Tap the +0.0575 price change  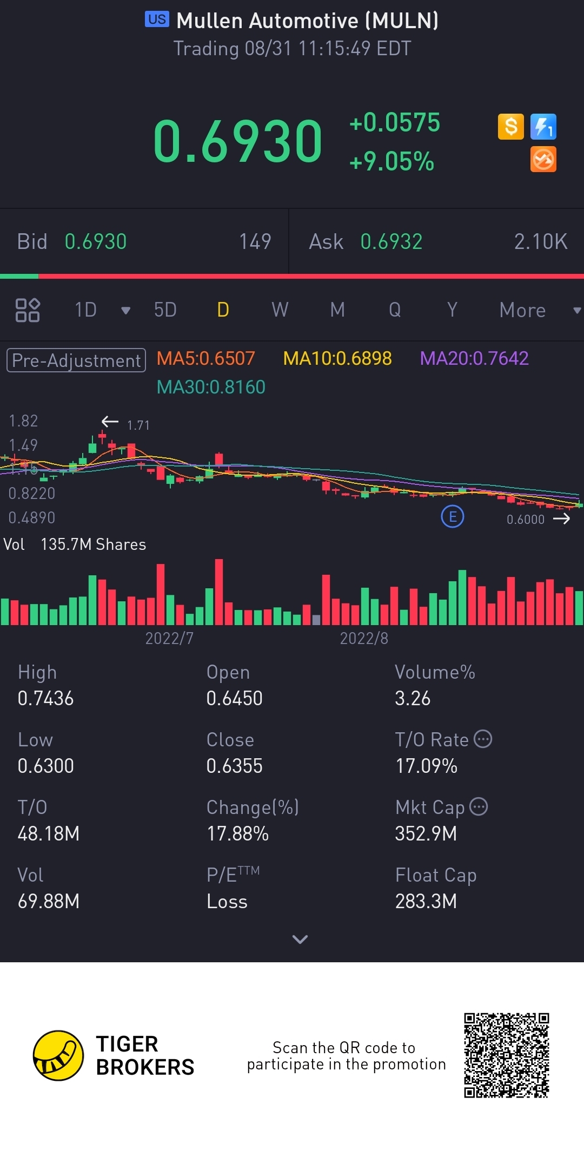coord(395,123)
